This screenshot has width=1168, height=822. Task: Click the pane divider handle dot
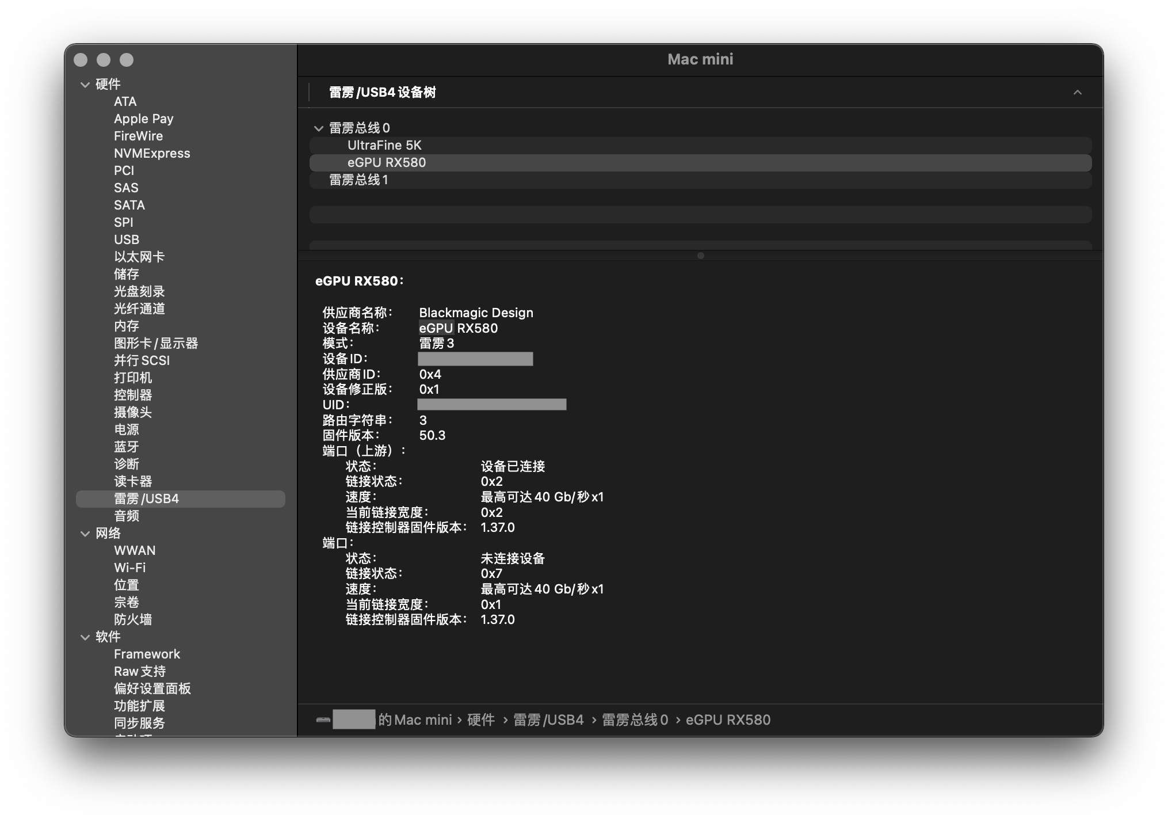pos(700,256)
